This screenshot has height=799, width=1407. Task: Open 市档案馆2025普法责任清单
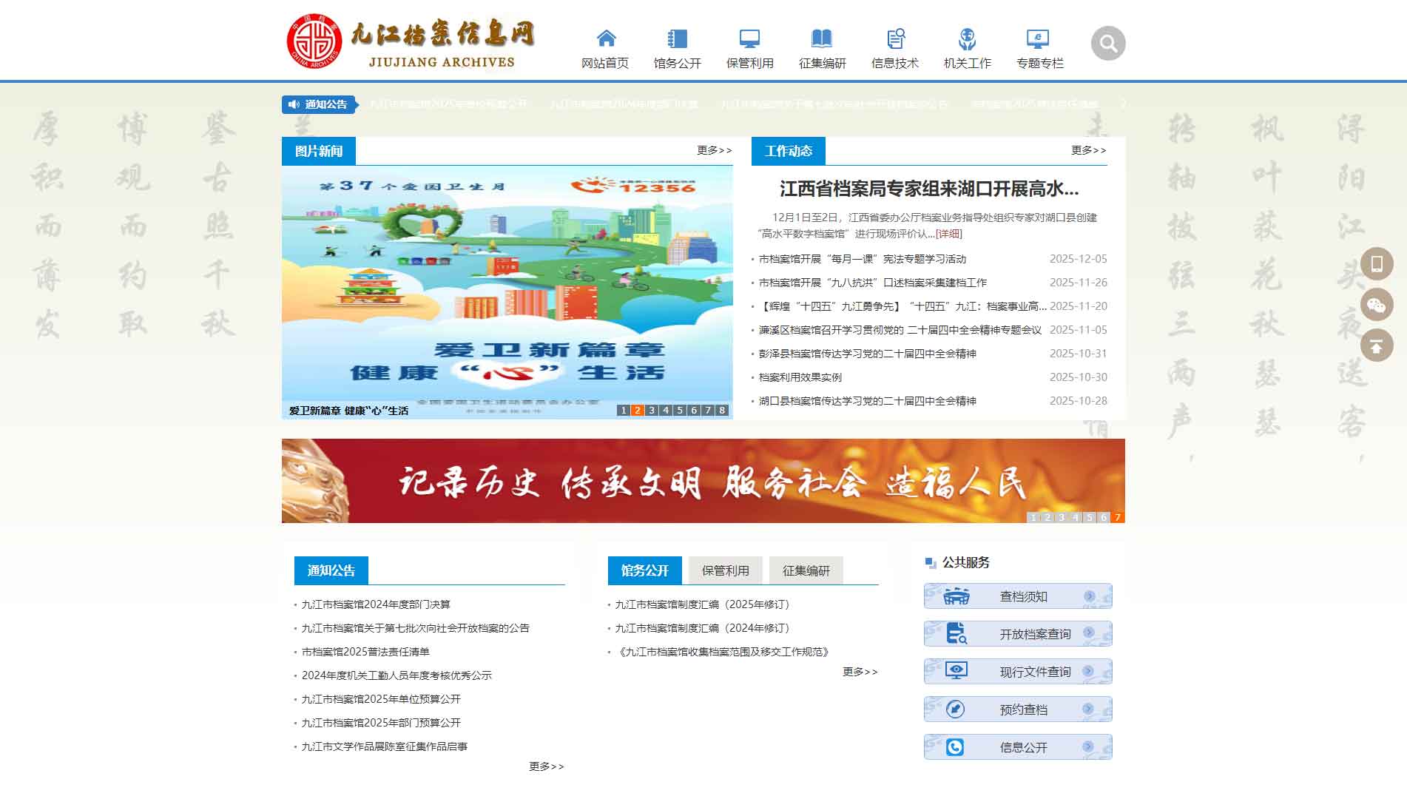click(365, 652)
